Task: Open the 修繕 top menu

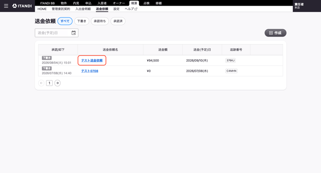Action: (159, 3)
